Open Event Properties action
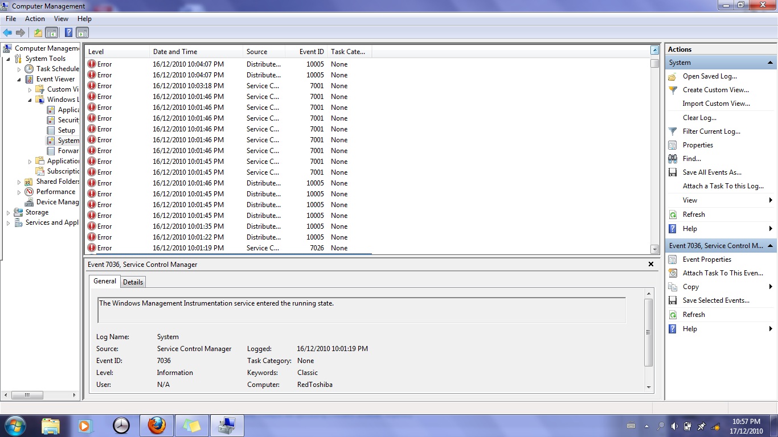Image resolution: width=778 pixels, height=437 pixels. pos(707,259)
